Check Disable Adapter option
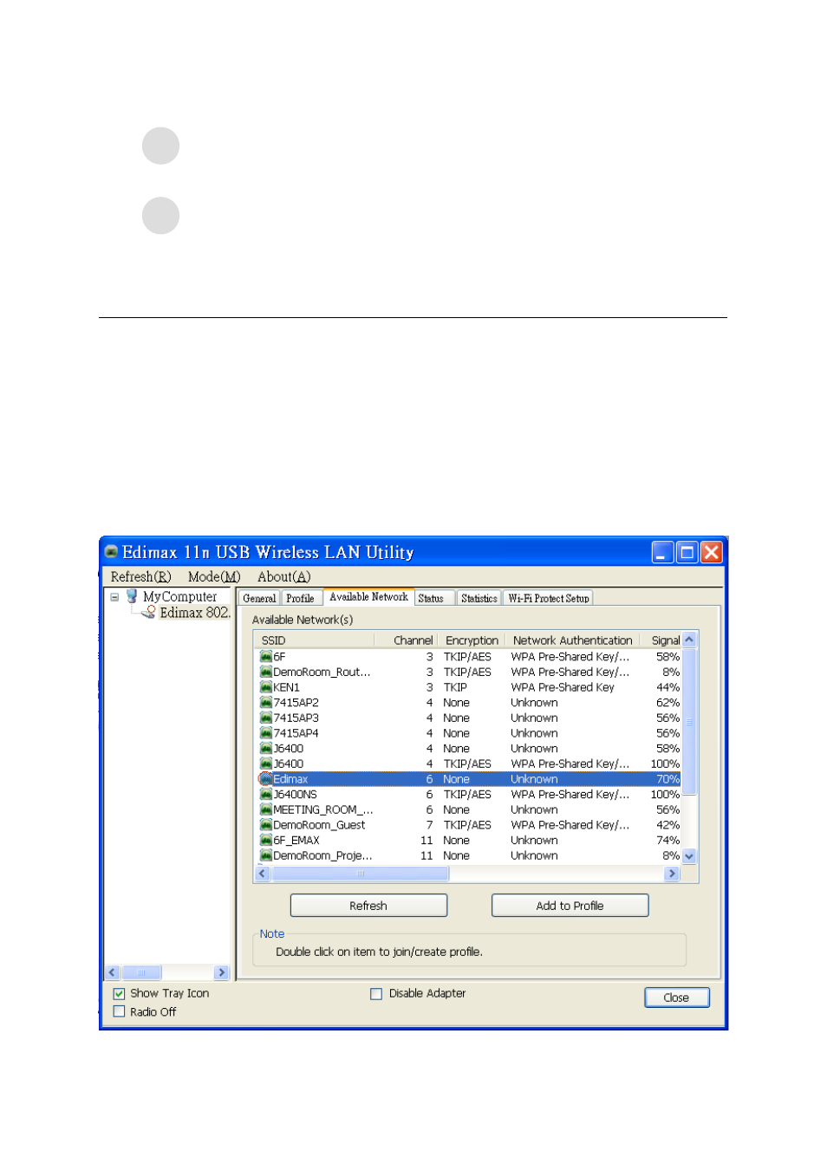827x1170 pixels. point(376,993)
